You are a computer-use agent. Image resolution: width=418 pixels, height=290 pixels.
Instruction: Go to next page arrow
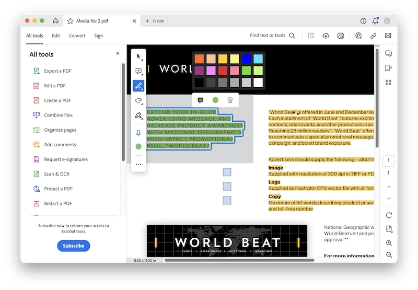389,199
